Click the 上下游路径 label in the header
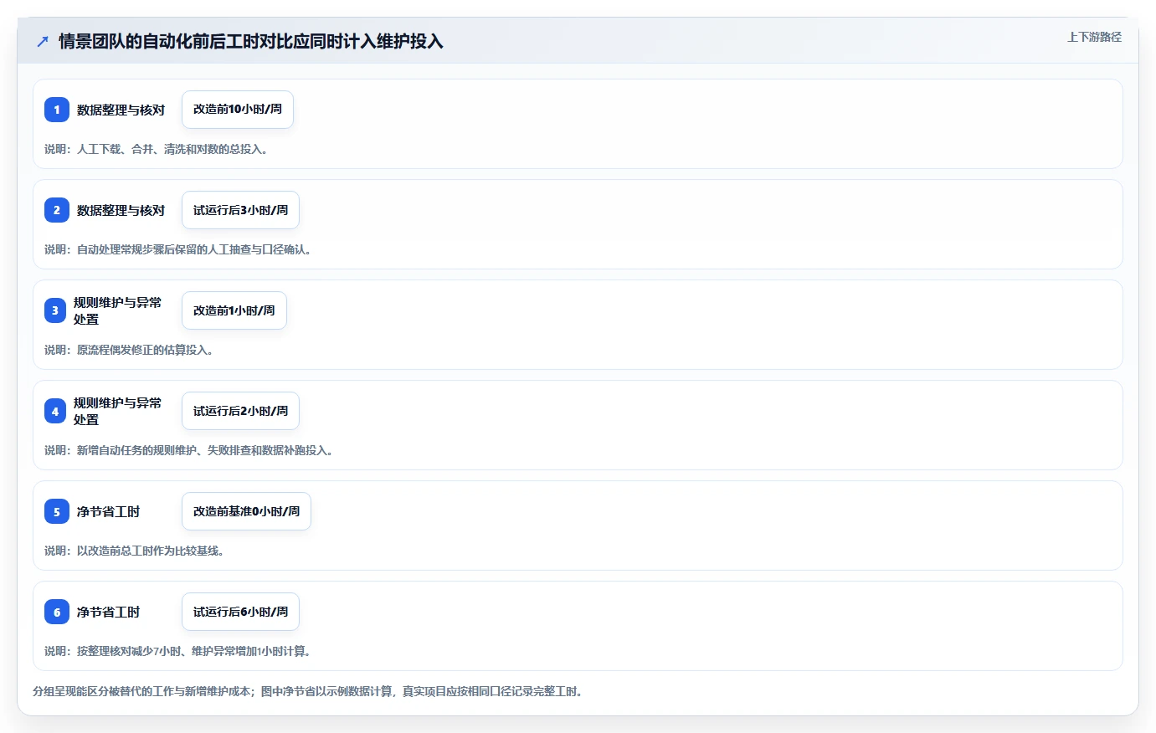Screen dimensions: 1156x733 pos(1094,37)
